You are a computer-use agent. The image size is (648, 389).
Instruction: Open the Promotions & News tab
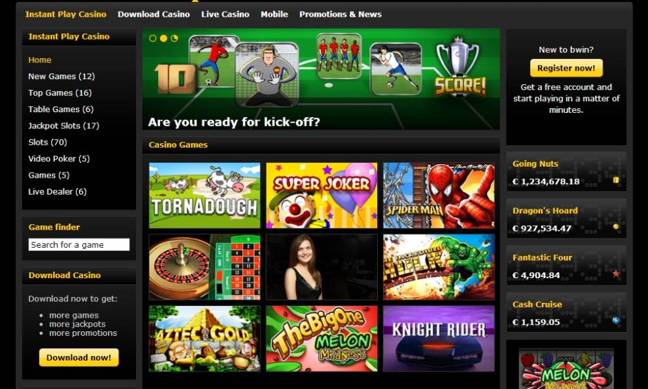(340, 14)
